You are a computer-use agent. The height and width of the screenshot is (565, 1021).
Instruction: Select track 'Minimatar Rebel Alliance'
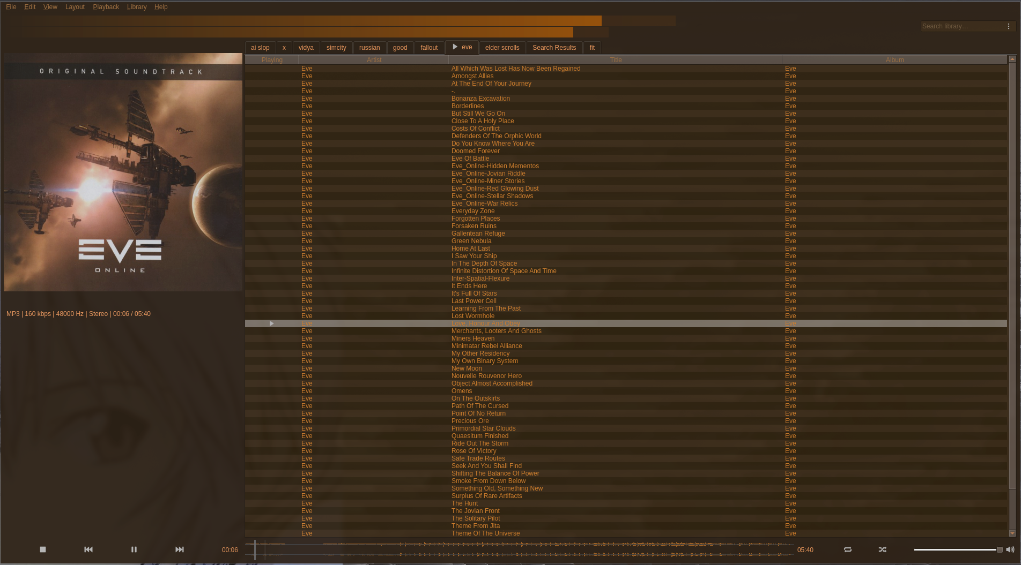point(487,346)
